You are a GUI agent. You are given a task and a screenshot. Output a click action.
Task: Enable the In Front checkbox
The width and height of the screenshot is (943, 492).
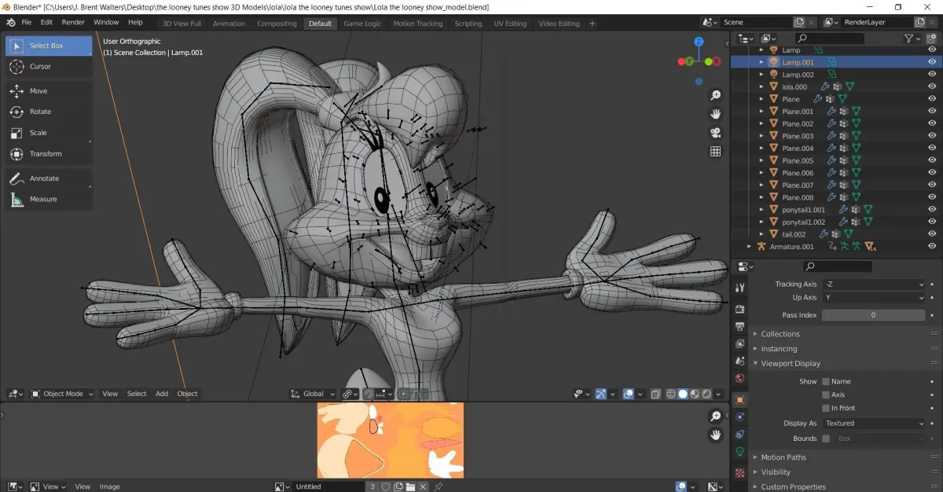coord(826,408)
